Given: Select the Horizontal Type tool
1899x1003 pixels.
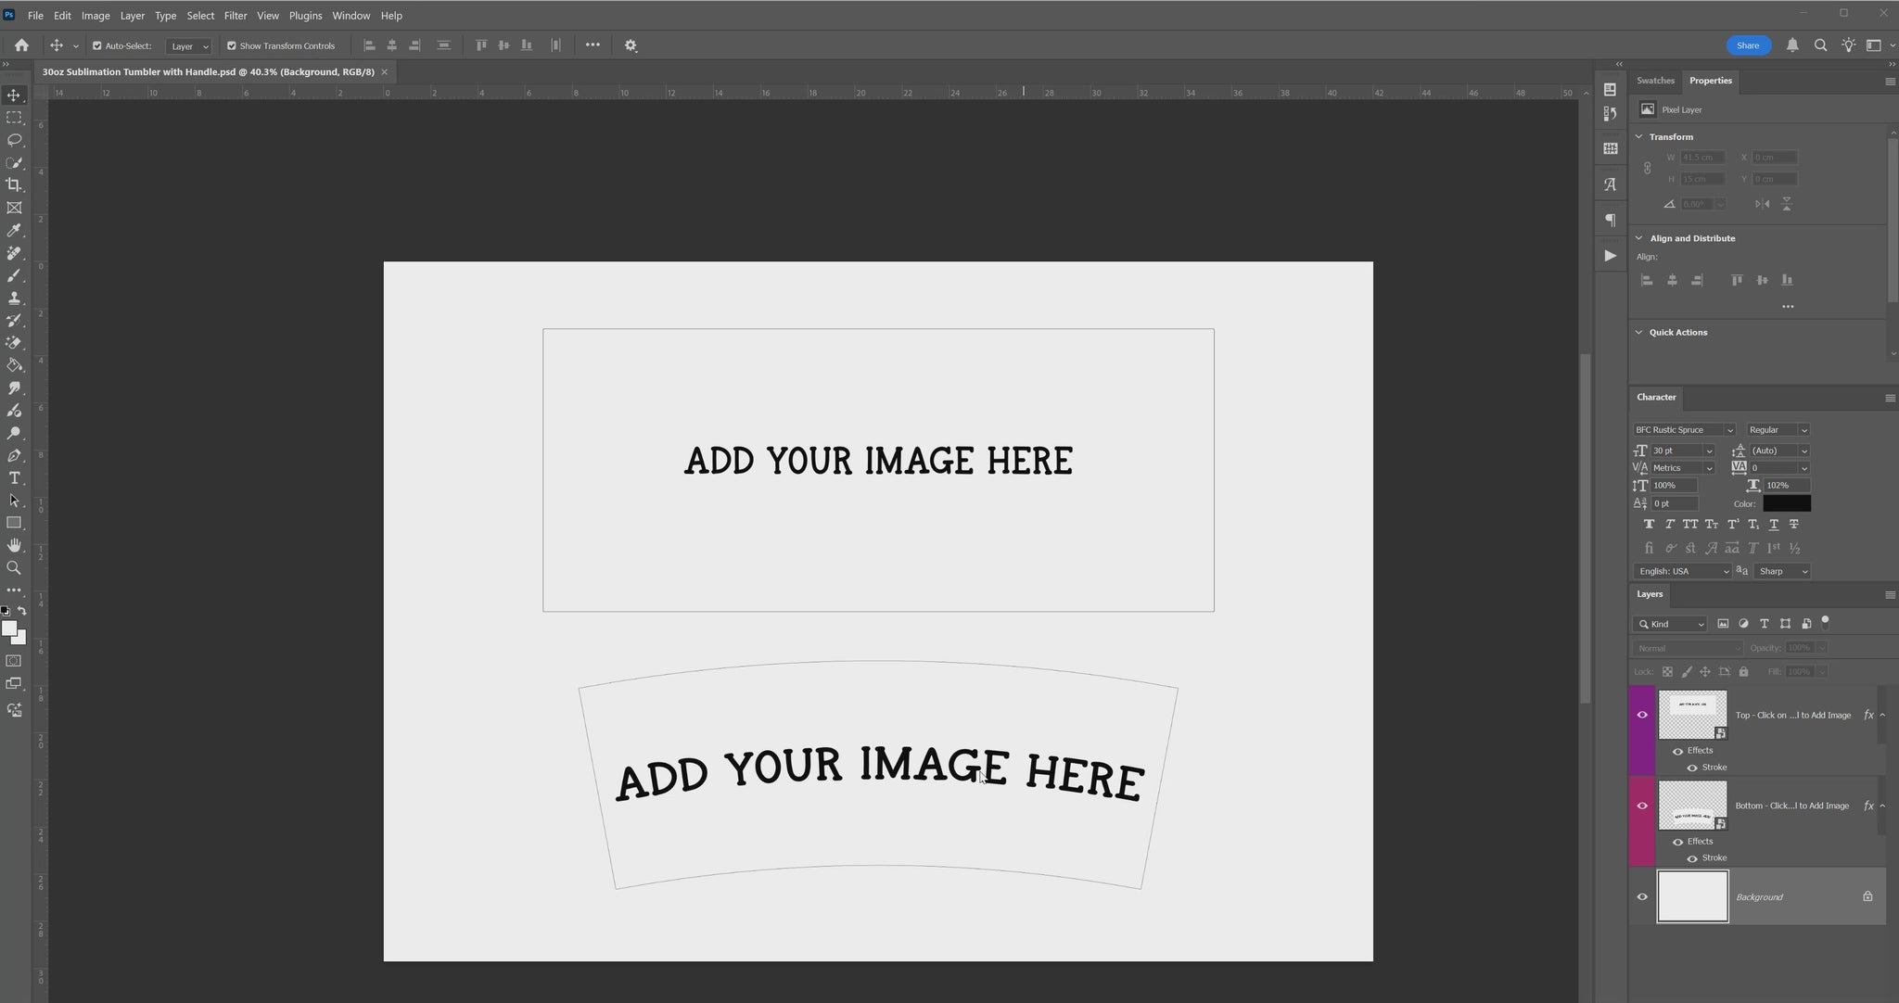Looking at the screenshot, I should point(14,478).
